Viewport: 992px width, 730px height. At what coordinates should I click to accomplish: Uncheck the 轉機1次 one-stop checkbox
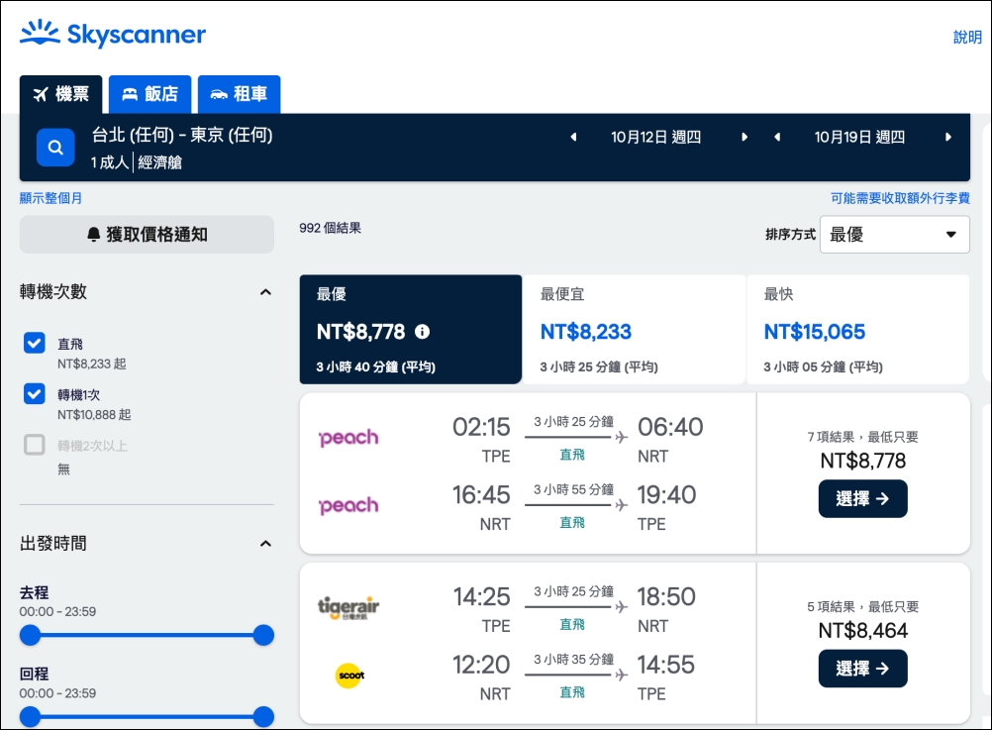click(35, 394)
